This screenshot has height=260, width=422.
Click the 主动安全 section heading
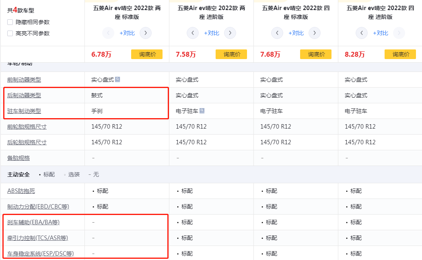point(18,174)
